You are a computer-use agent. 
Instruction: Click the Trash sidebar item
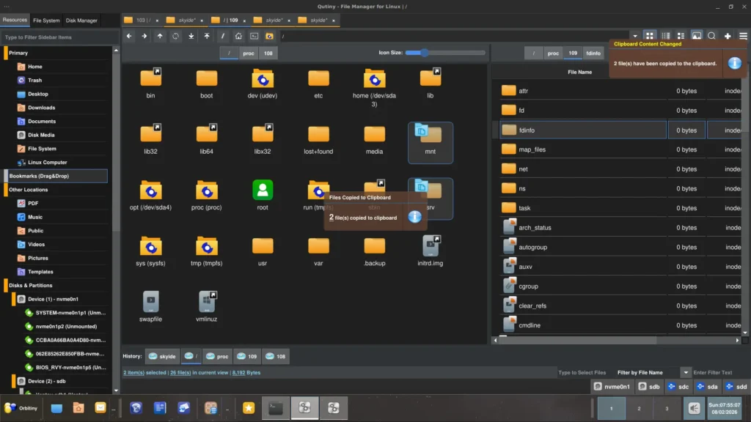(x=34, y=81)
